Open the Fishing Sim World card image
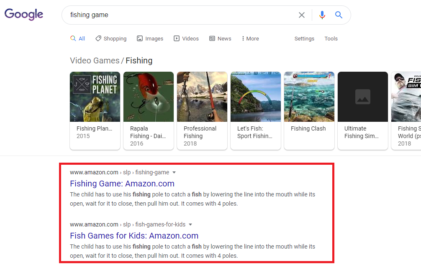421x264 pixels. (x=406, y=97)
